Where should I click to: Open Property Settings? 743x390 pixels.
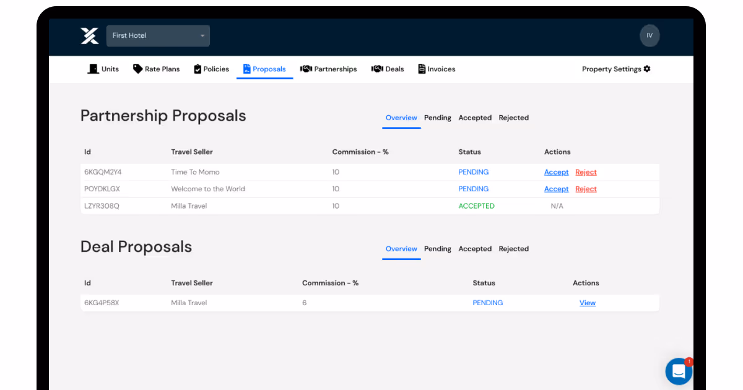point(616,69)
